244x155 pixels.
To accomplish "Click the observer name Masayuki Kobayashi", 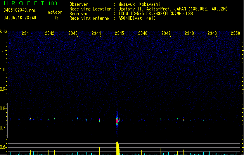I will tap(139, 4).
